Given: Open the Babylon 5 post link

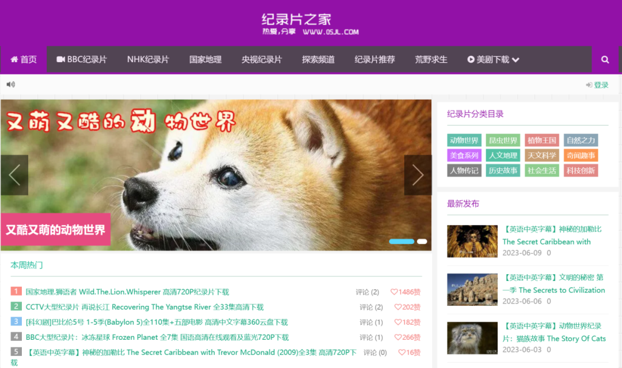Looking at the screenshot, I should 157,322.
